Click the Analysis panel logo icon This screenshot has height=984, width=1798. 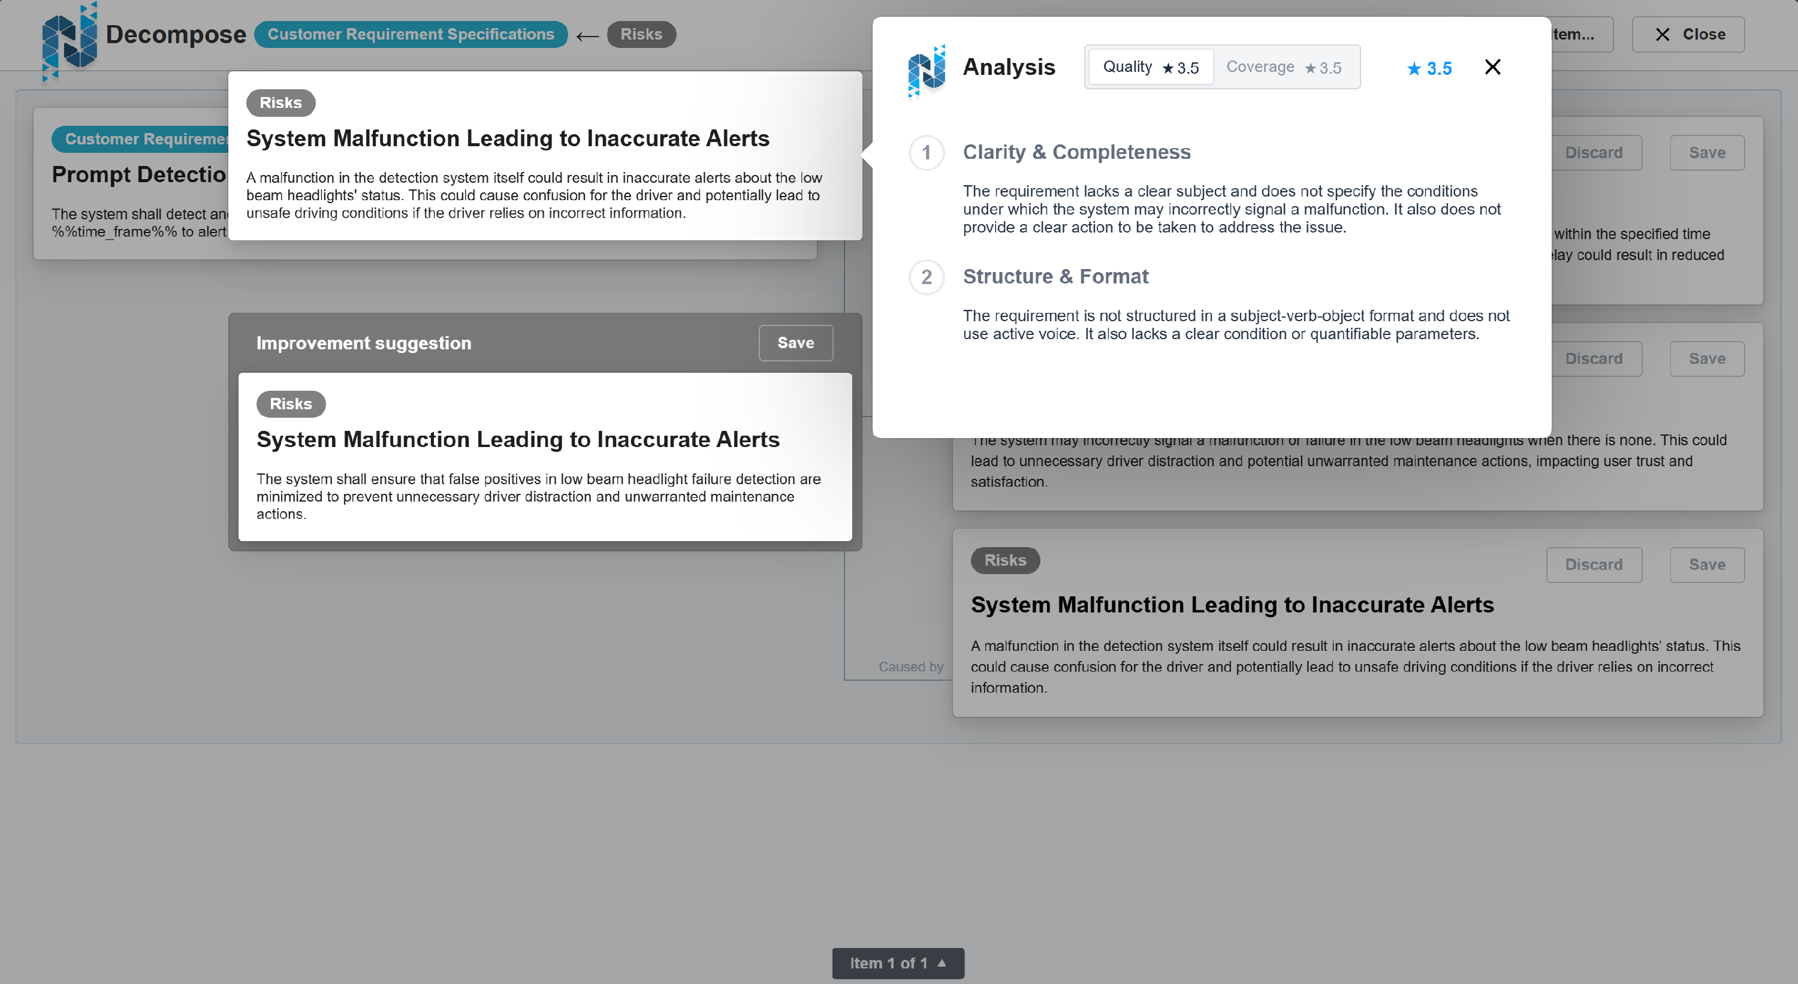[x=926, y=70]
